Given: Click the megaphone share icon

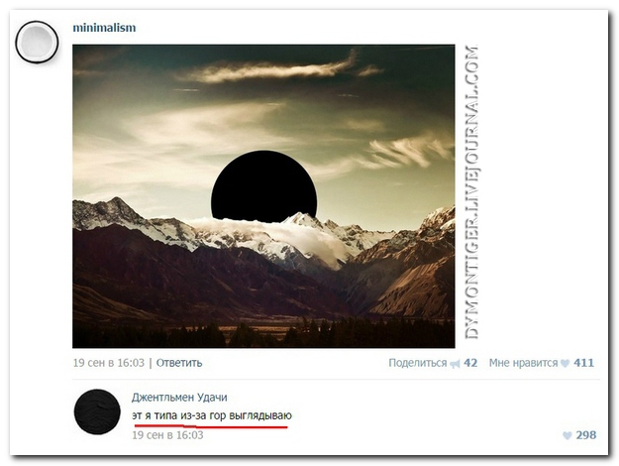Looking at the screenshot, I should pyautogui.click(x=456, y=364).
